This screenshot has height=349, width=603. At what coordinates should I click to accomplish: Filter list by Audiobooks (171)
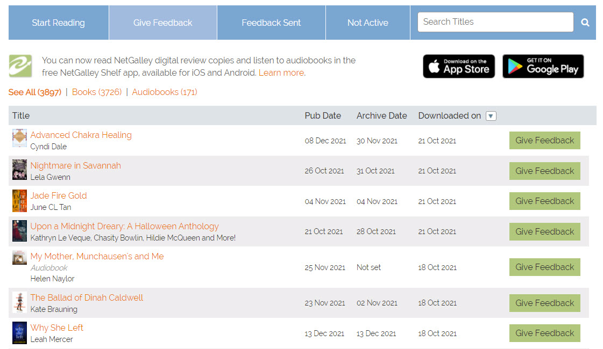(165, 92)
